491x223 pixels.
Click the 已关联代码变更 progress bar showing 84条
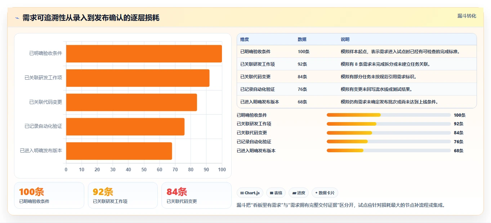tap(389, 133)
